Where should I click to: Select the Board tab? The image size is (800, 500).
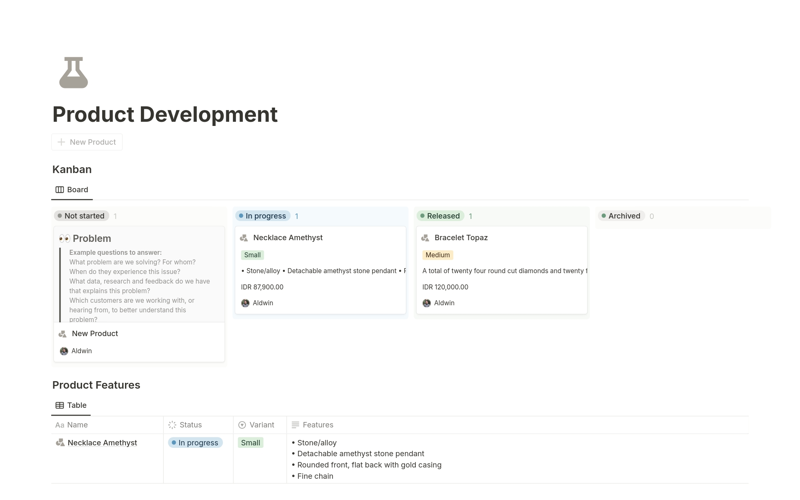tap(71, 189)
